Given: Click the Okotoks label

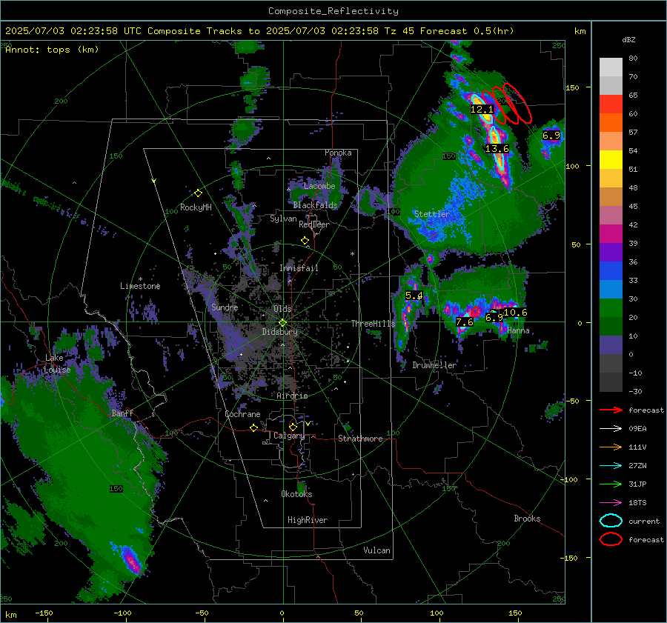Looking at the screenshot, I should tap(296, 494).
